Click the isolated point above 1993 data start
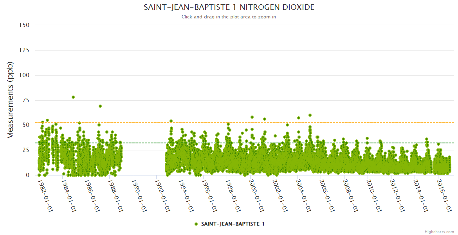 (x=171, y=121)
